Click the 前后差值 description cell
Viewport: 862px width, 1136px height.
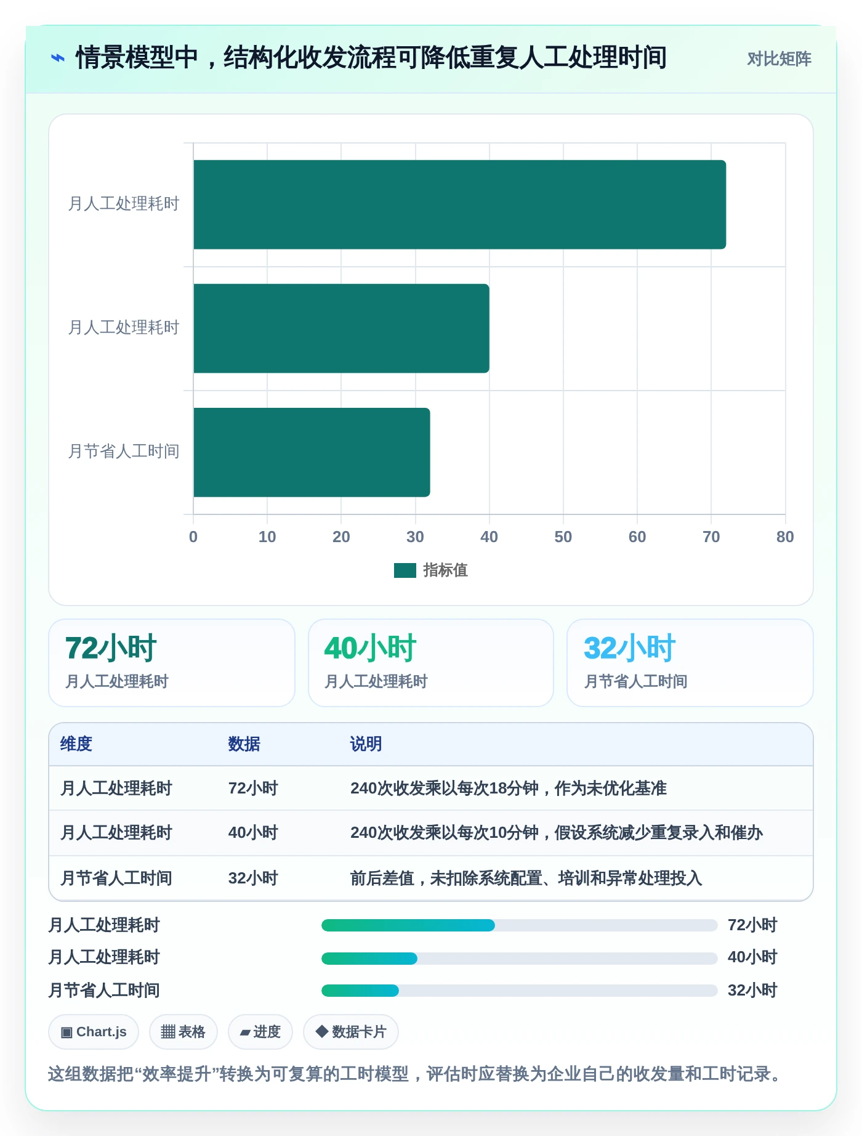pos(526,878)
